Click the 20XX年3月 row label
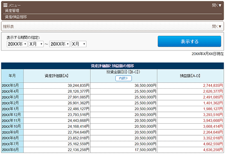 point(10,97)
